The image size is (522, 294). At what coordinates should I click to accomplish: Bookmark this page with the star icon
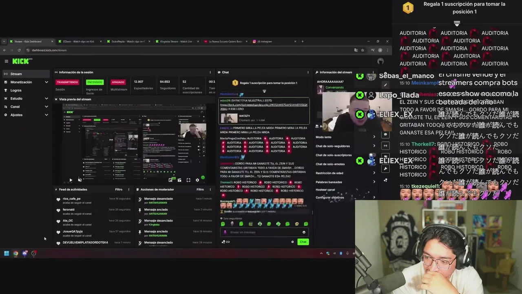tap(363, 50)
